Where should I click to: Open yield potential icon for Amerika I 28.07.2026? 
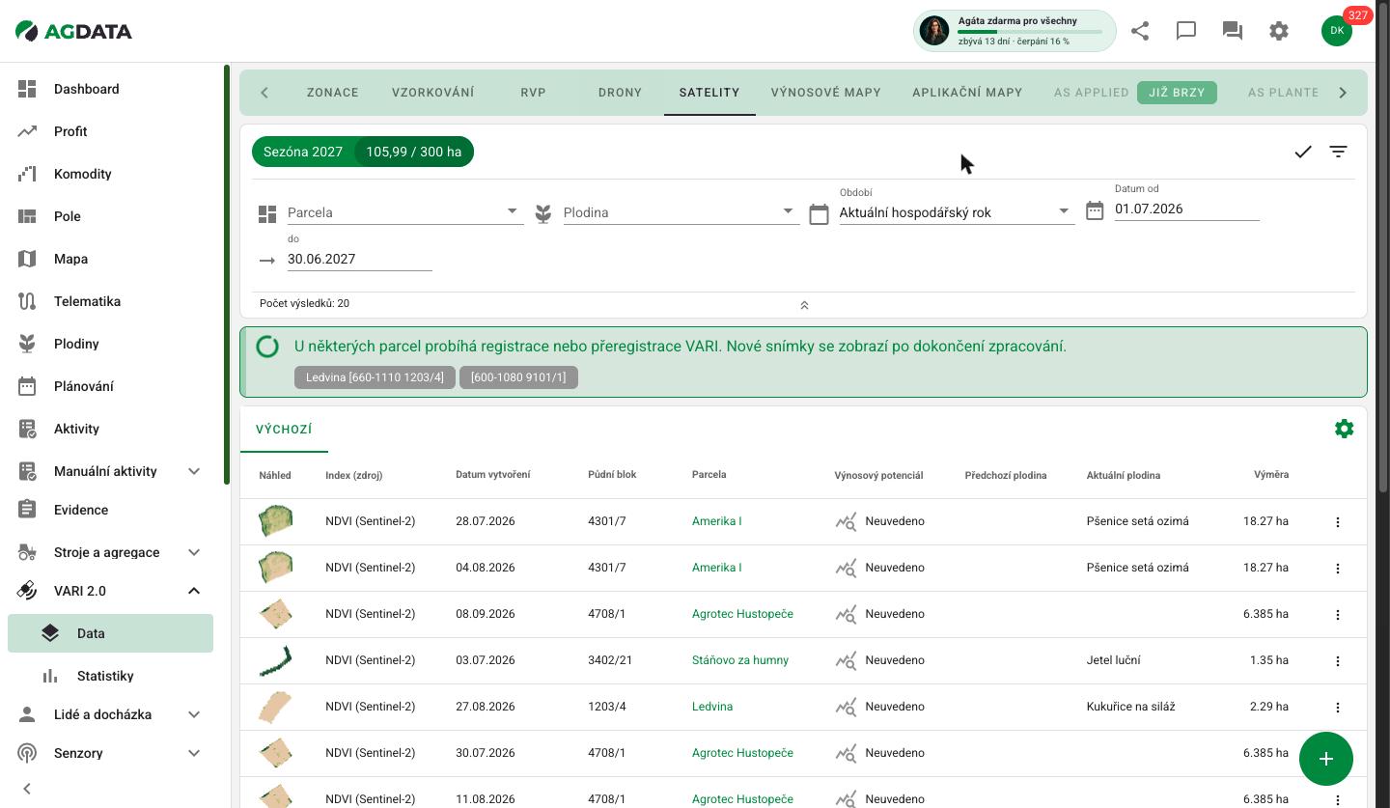(x=846, y=522)
